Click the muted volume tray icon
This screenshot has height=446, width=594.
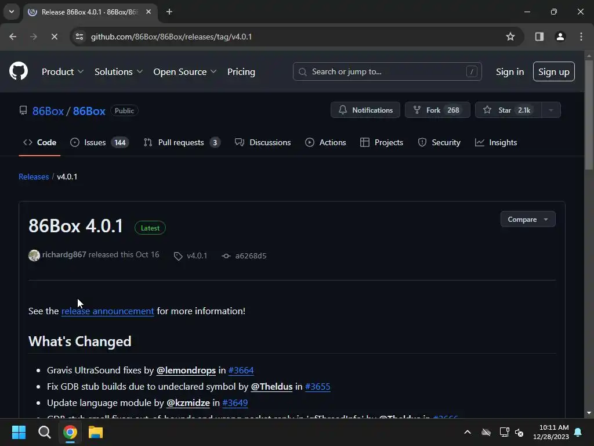pos(519,432)
